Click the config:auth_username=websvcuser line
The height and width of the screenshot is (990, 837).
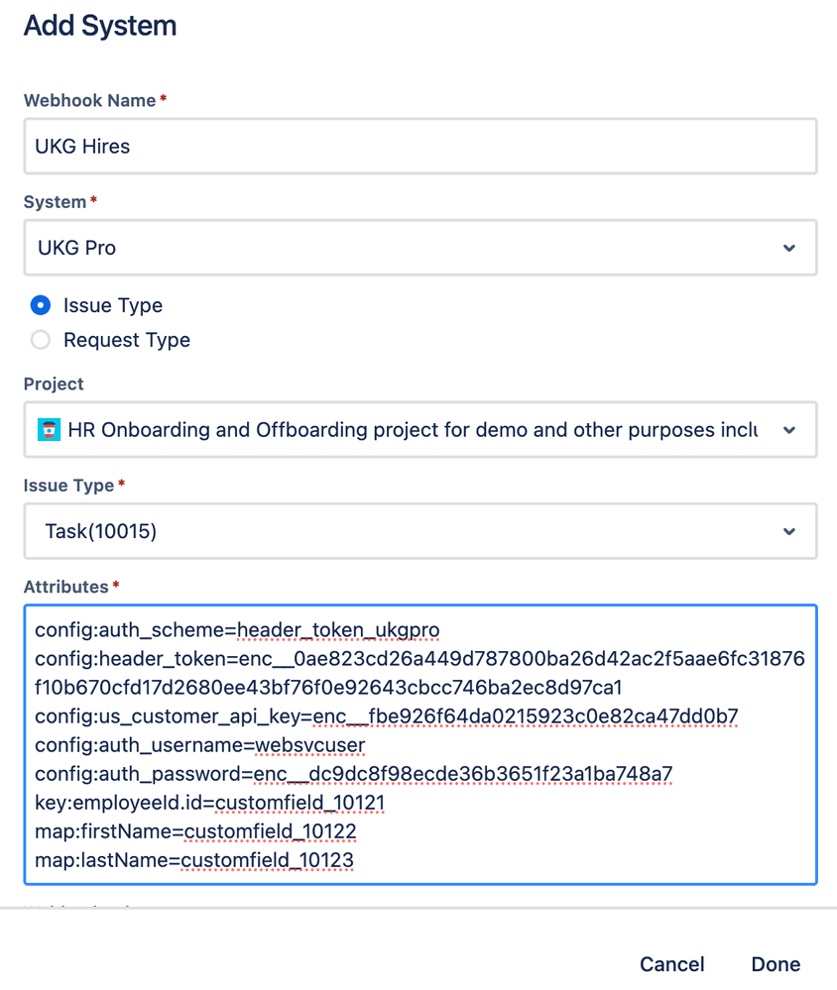199,745
